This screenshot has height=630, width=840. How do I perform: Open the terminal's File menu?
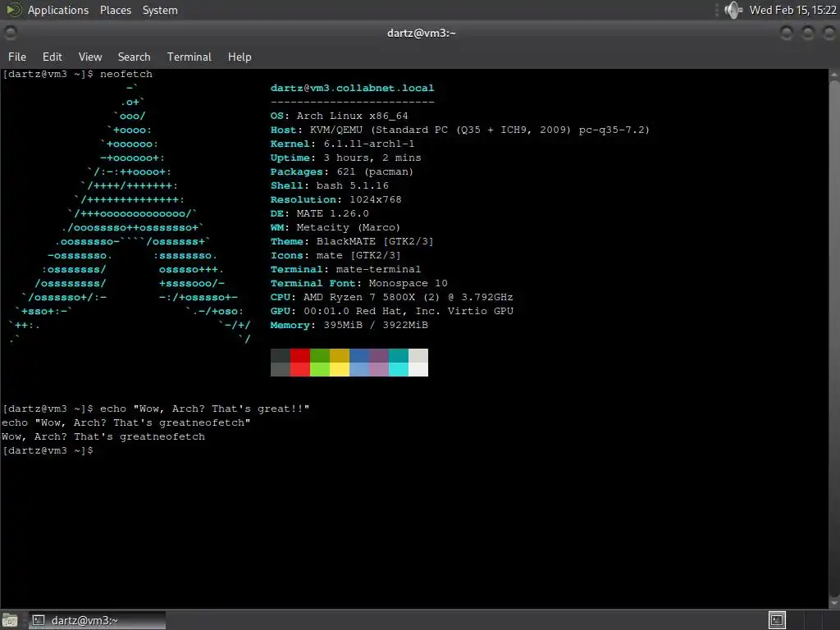tap(17, 57)
